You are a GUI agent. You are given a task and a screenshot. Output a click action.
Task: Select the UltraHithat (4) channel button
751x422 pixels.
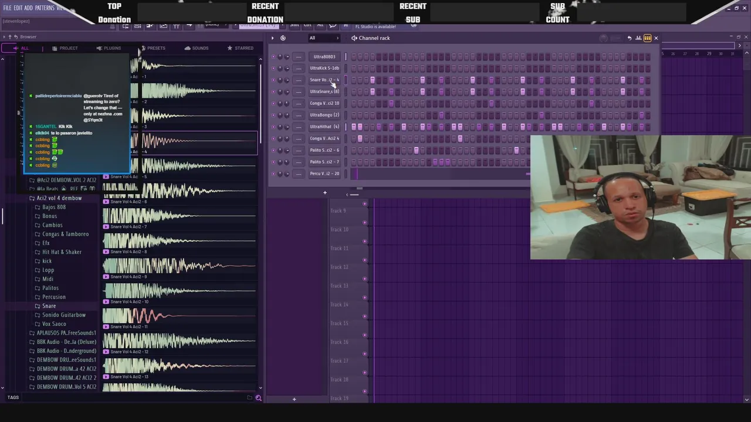pyautogui.click(x=324, y=127)
